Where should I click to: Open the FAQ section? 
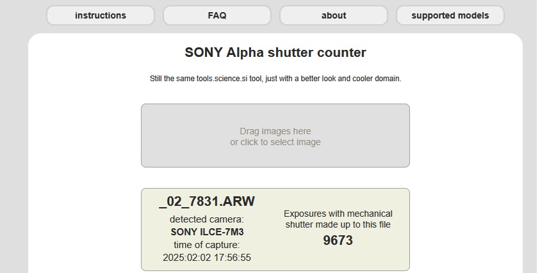point(217,15)
